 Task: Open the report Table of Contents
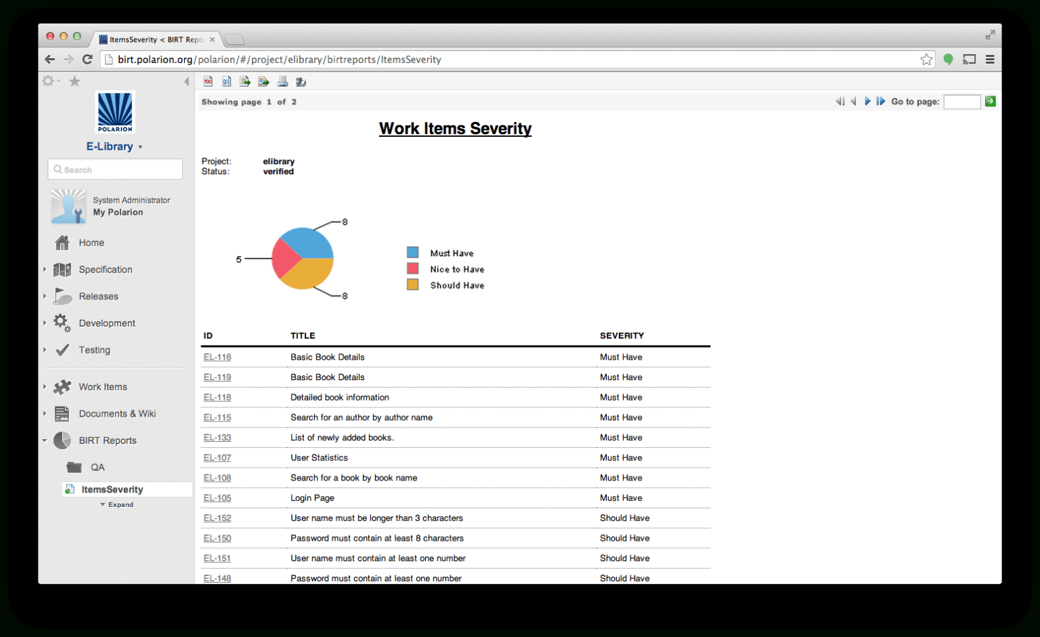point(208,81)
